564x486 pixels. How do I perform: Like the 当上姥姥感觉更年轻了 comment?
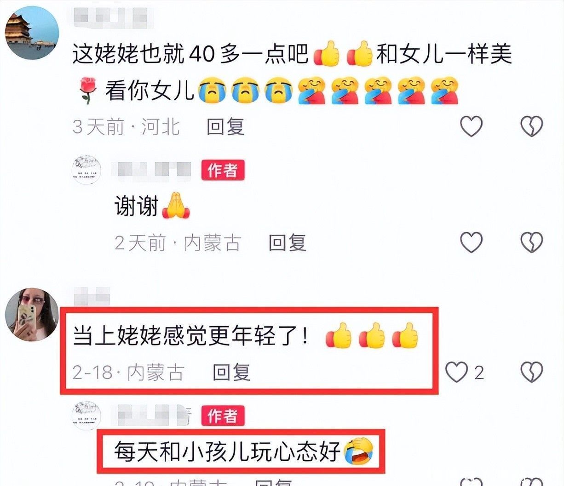pos(456,373)
